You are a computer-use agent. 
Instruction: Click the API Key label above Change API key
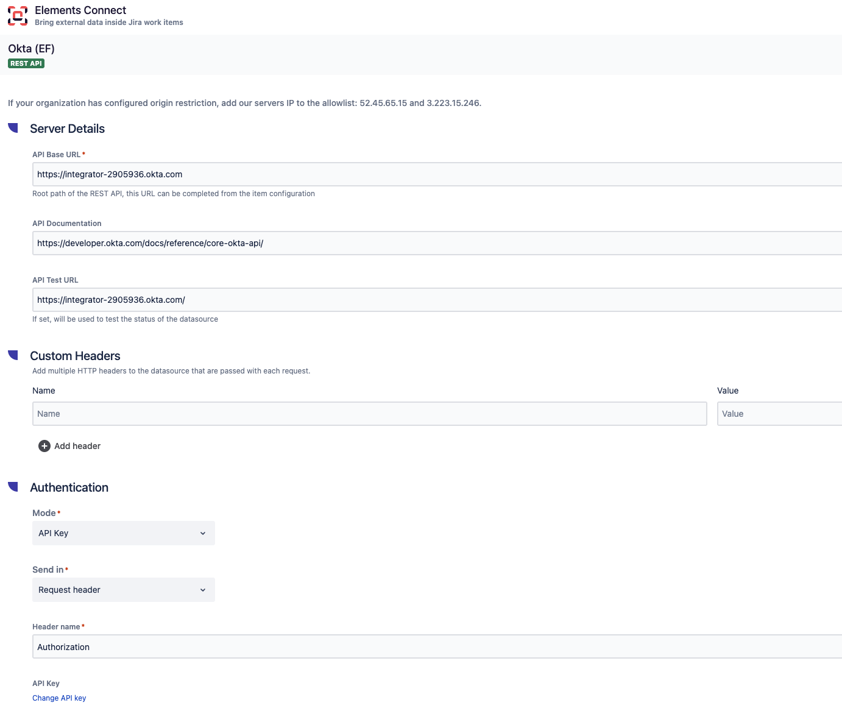[46, 684]
